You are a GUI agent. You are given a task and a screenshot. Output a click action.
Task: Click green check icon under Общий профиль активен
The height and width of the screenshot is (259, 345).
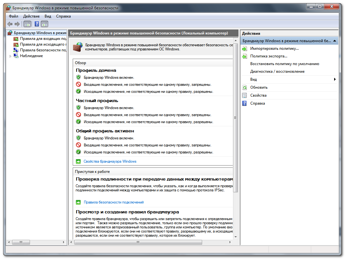coord(78,152)
